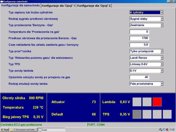Click the lambda reading delay field showing 40

tap(139, 77)
